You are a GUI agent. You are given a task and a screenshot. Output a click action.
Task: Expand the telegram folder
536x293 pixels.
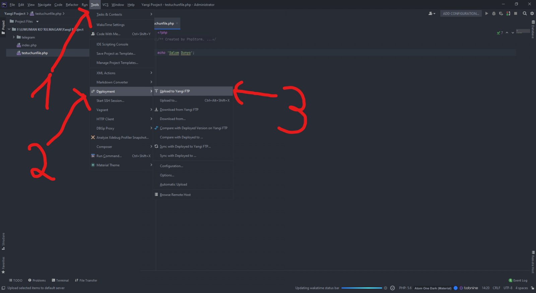14,37
